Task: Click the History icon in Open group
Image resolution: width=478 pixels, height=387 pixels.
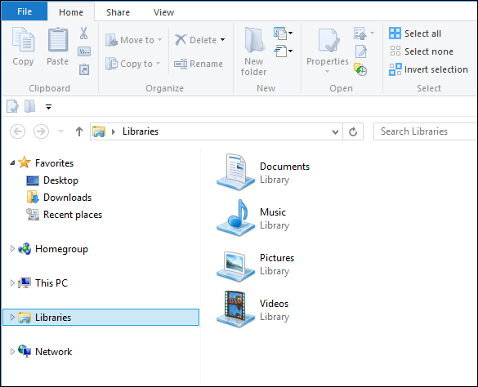Action: [360, 69]
